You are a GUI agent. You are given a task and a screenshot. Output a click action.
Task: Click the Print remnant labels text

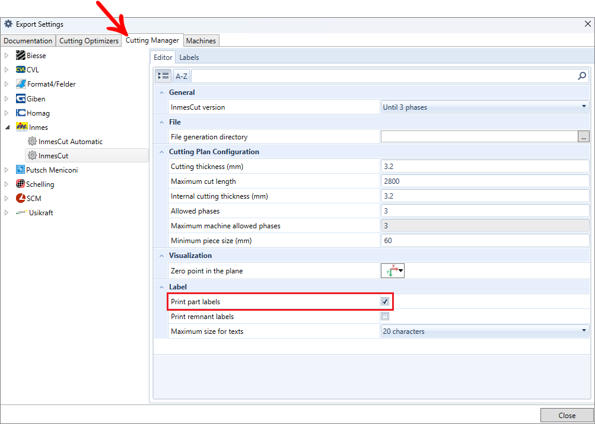tap(202, 316)
